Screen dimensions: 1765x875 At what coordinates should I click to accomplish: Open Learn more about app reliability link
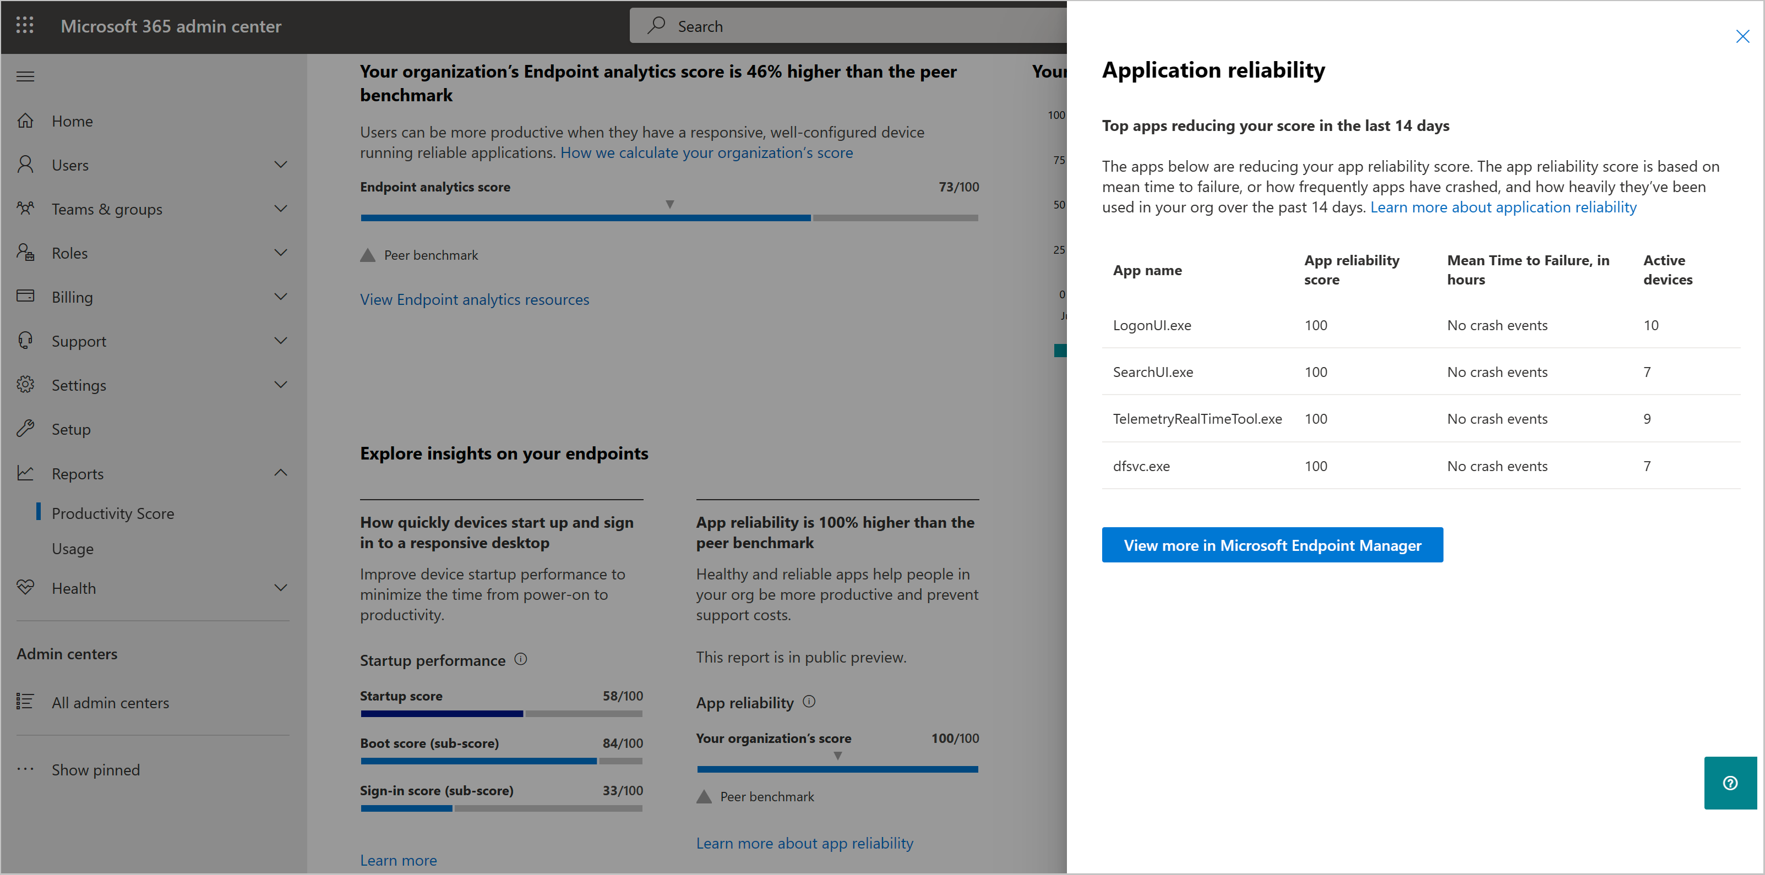[804, 843]
